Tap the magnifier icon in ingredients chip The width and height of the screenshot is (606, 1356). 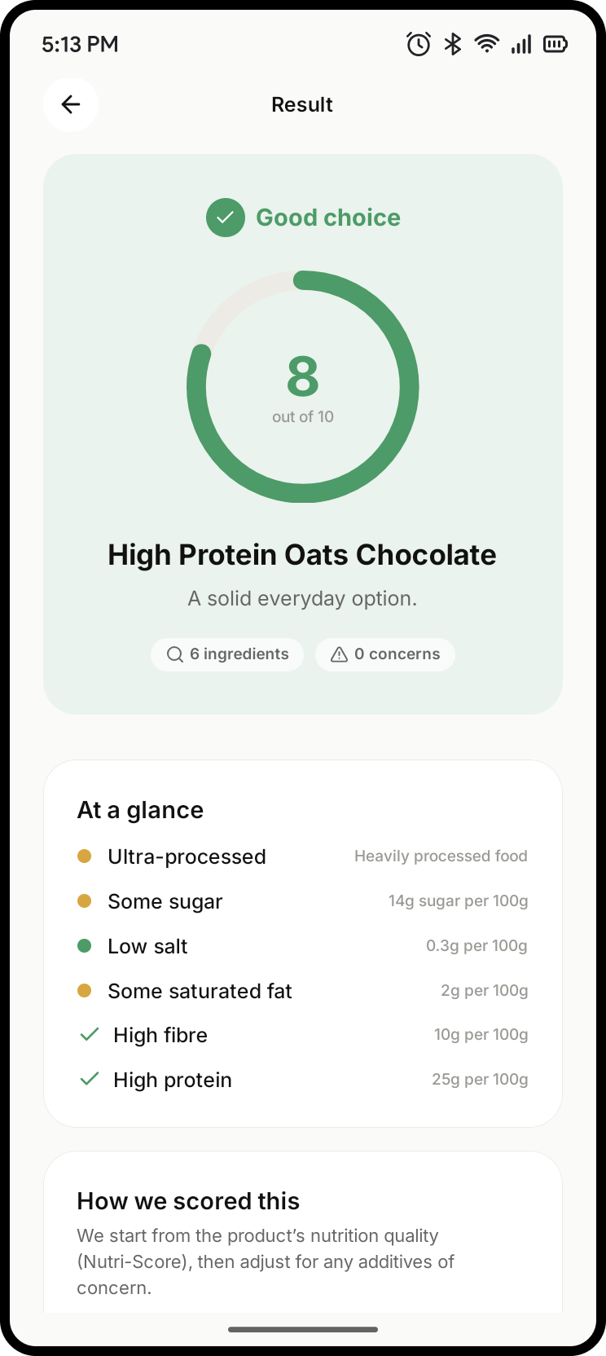[x=175, y=654]
